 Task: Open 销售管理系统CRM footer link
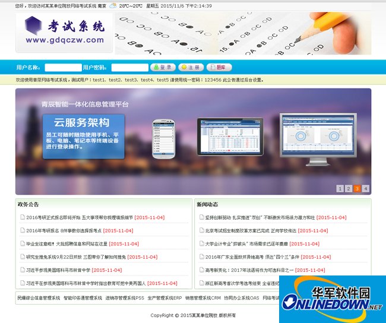[203, 298]
